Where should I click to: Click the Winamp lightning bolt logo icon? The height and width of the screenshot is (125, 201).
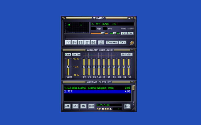tap(132, 43)
